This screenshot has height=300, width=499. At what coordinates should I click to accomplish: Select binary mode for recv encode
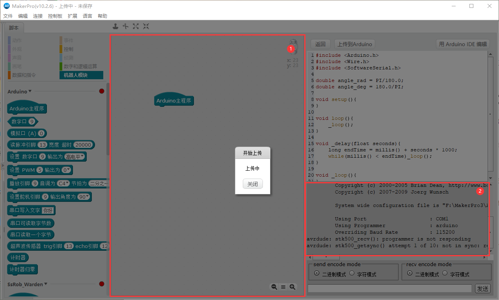410,273
